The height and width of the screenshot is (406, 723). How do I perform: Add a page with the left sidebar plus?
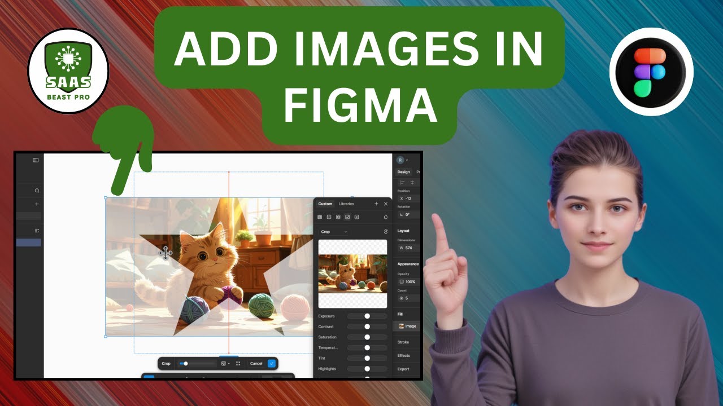(37, 204)
